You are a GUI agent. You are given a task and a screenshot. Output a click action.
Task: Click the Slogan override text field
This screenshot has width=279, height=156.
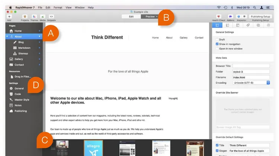click(x=249, y=151)
